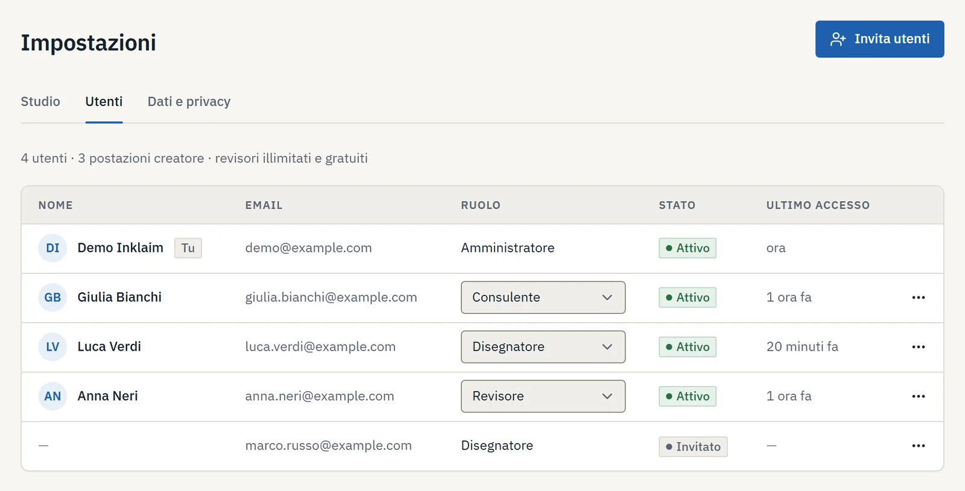The image size is (965, 491).
Task: Click the Amministratore role text
Action: pyautogui.click(x=508, y=248)
